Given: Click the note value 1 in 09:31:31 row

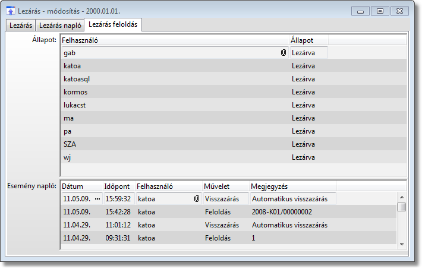Looking at the screenshot, I should (253, 238).
